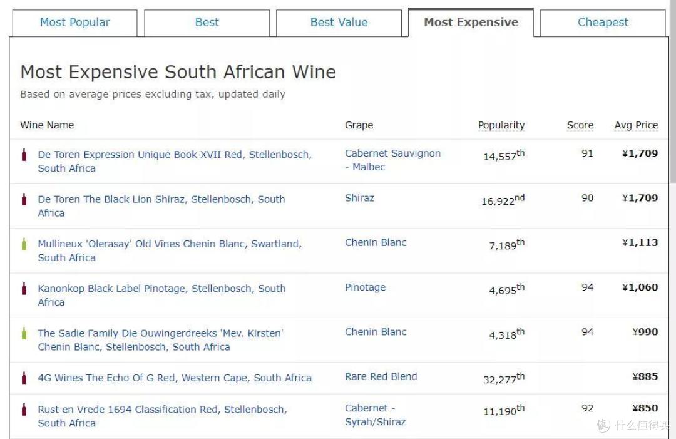Sort by the Popularity column header
The image size is (676, 439).
point(501,125)
